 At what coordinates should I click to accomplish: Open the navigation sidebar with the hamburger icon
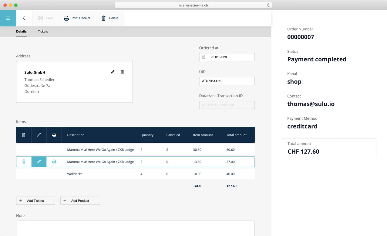point(8,18)
